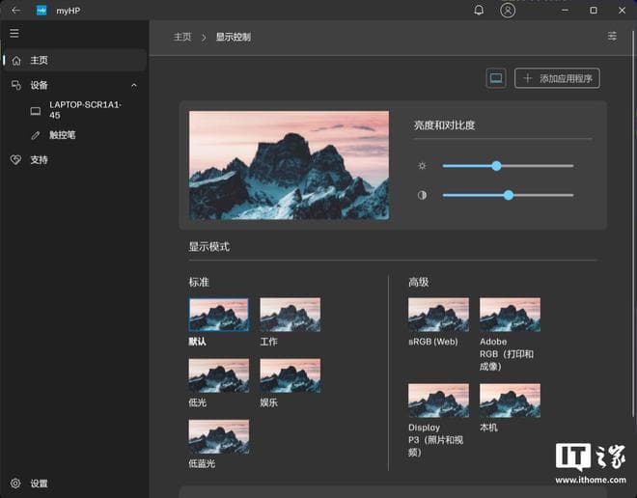The height and width of the screenshot is (498, 637).
Task: Open 设置 at bottom of sidebar
Action: [39, 484]
